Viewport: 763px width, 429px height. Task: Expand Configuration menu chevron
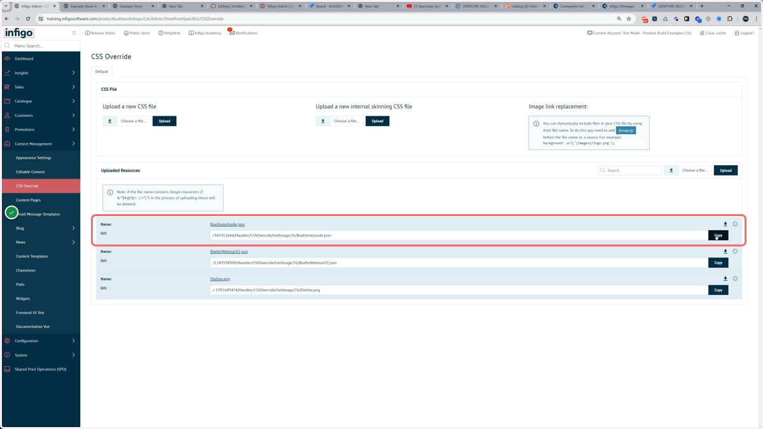[74, 341]
